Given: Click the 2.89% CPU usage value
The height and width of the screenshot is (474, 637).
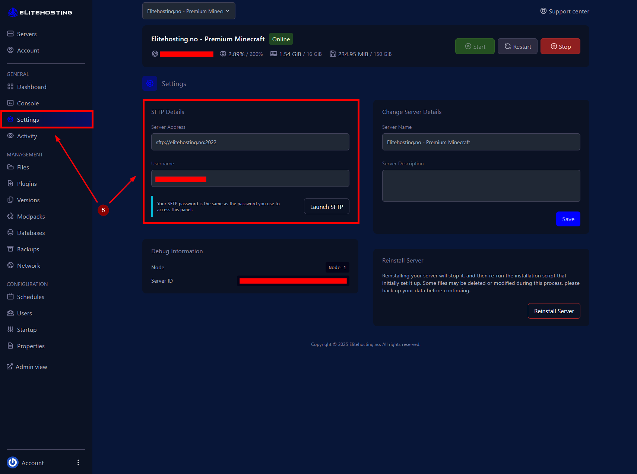Looking at the screenshot, I should pos(237,54).
